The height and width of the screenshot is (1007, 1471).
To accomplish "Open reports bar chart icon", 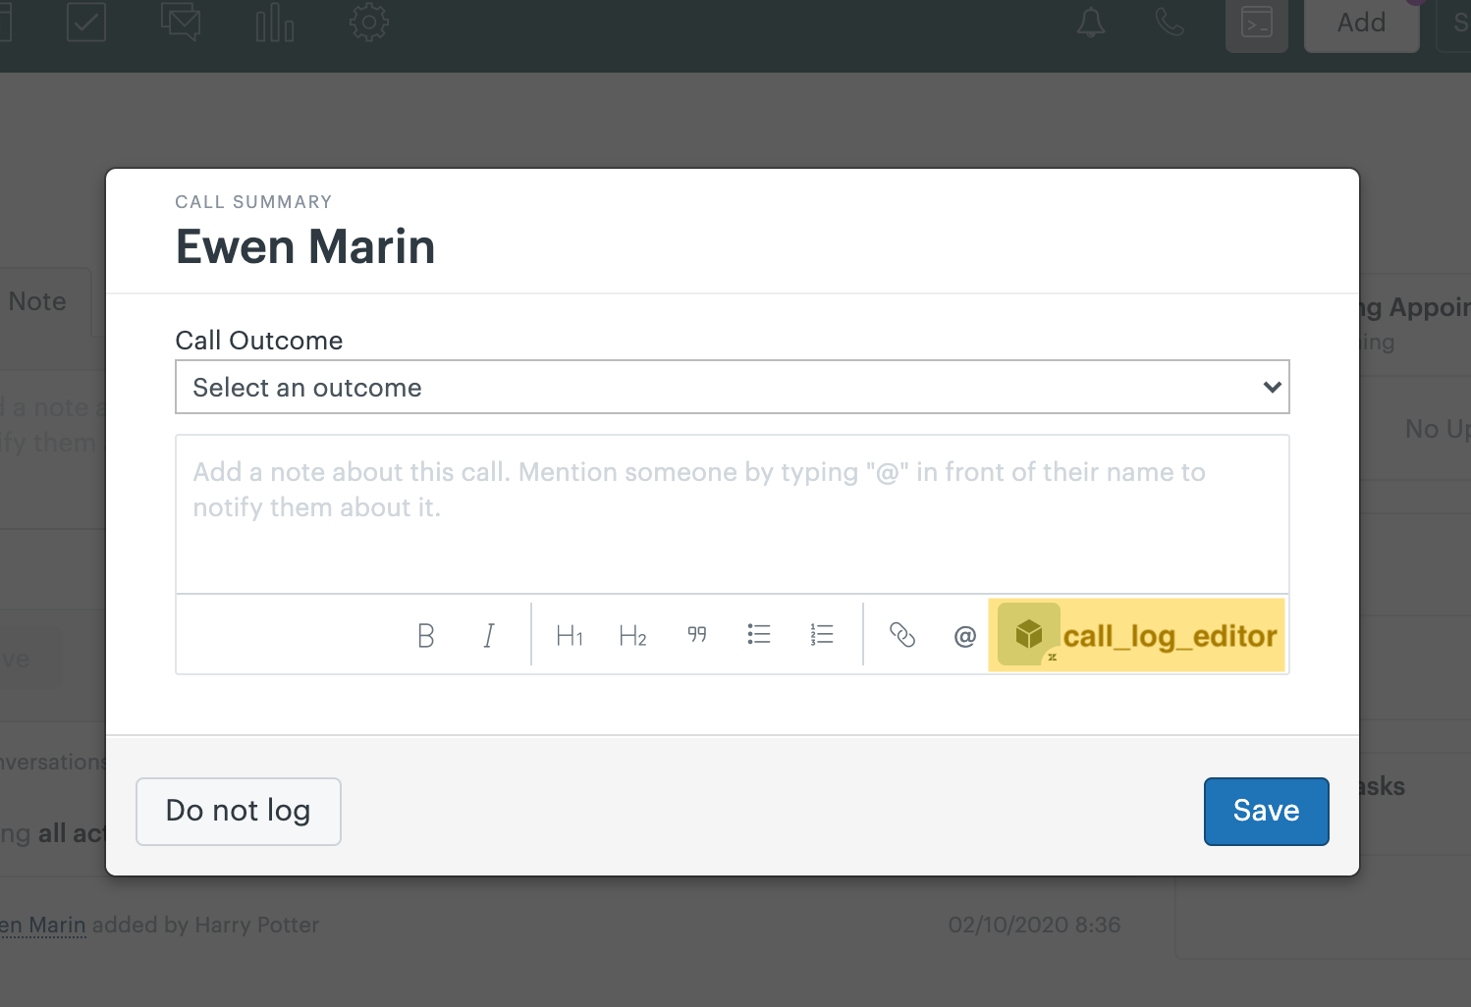I will pyautogui.click(x=275, y=23).
